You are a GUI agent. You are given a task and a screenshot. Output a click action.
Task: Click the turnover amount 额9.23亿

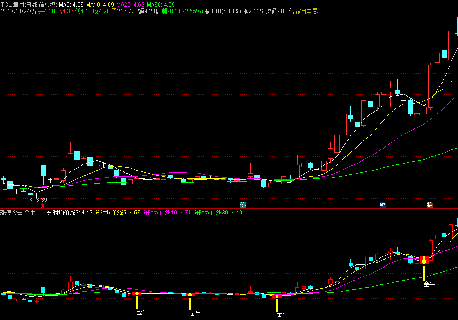coord(149,11)
